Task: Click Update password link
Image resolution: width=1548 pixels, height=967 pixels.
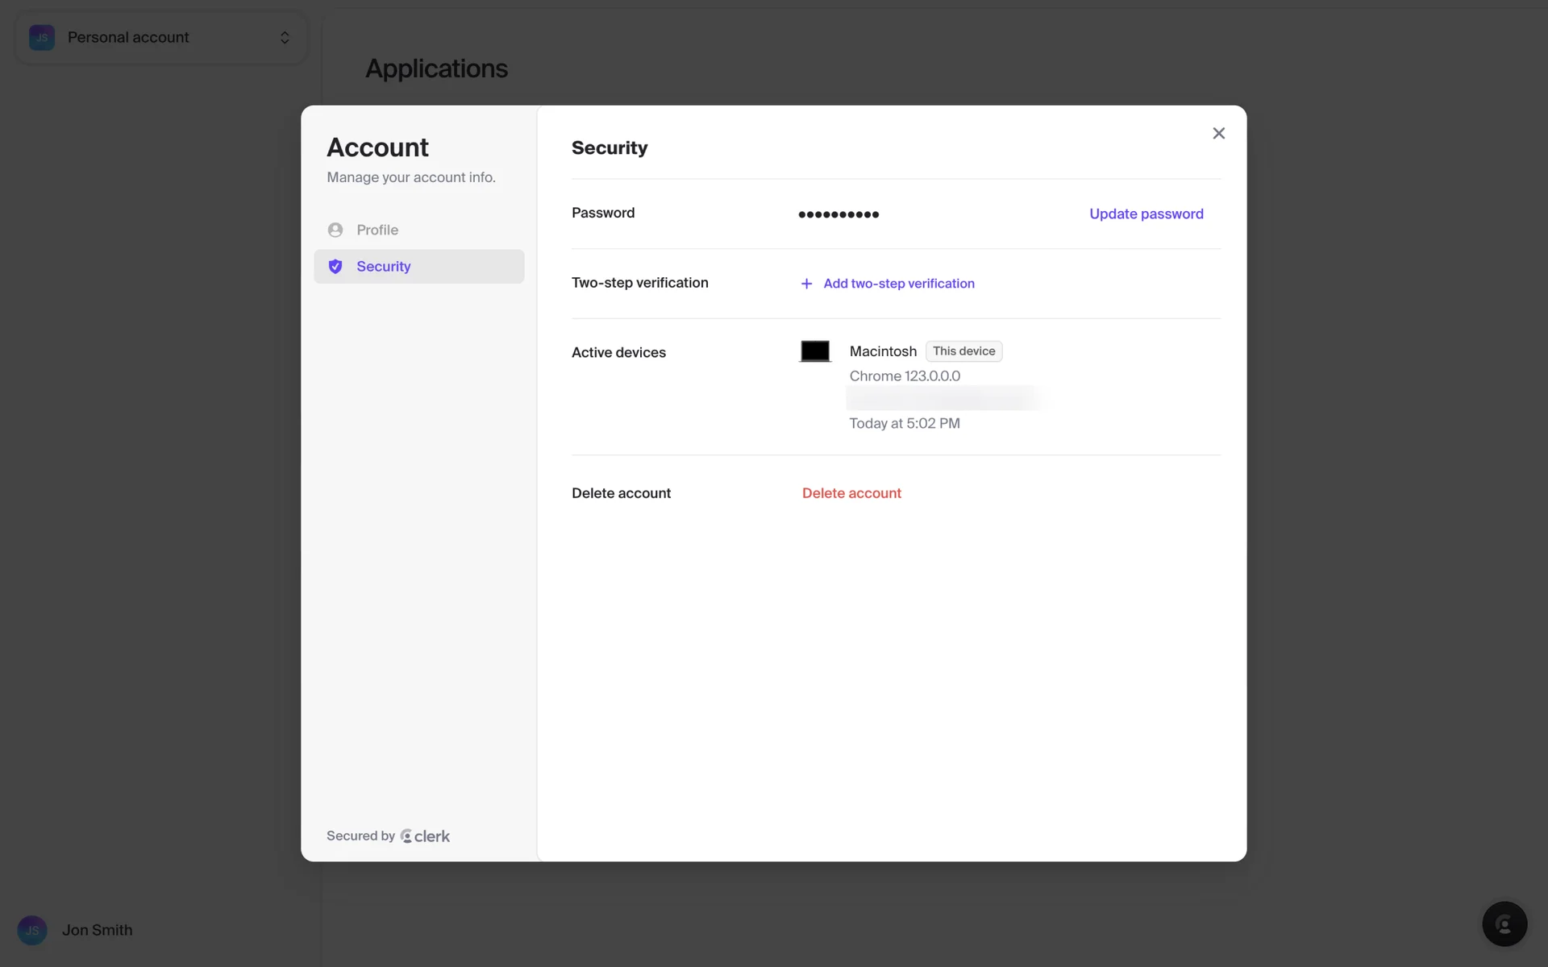Action: tap(1146, 214)
